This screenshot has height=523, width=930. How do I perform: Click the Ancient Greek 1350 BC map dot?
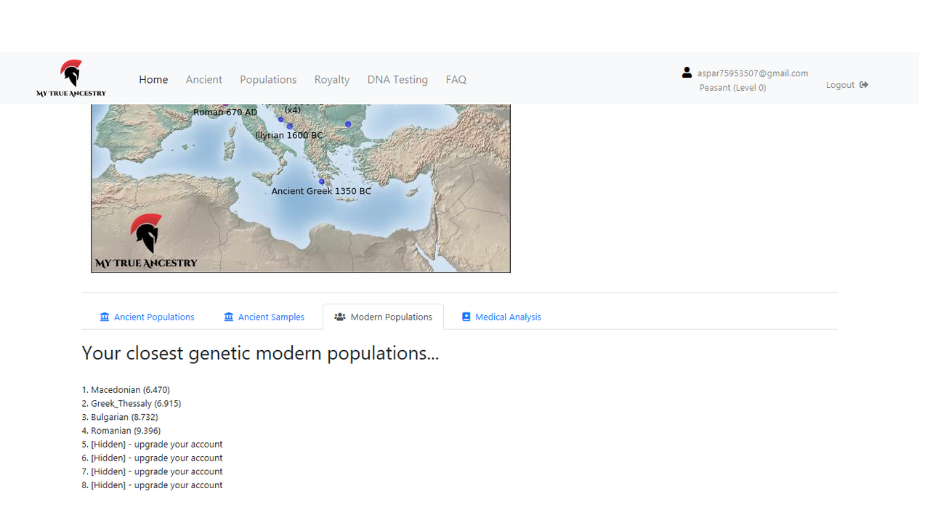point(322,182)
